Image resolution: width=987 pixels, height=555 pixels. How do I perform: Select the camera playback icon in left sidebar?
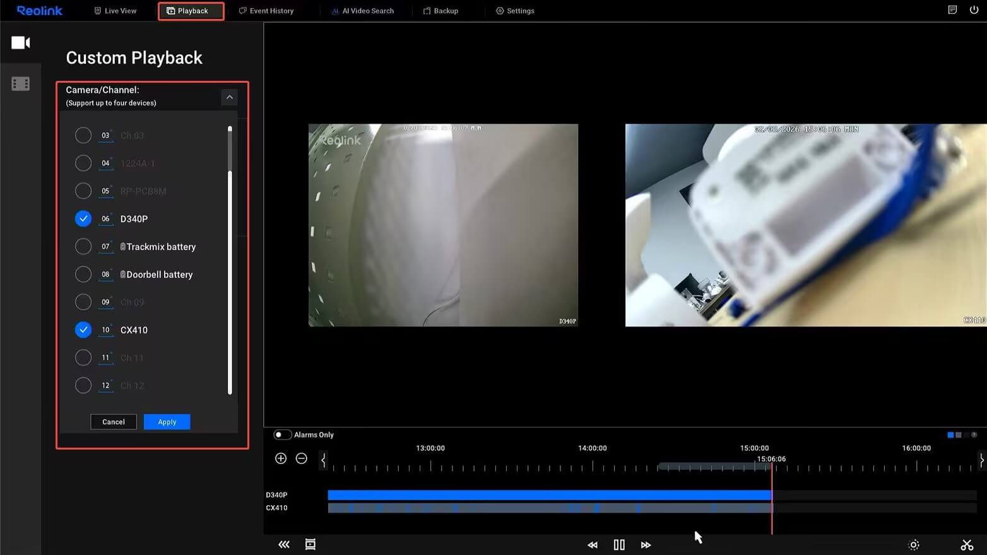click(x=21, y=42)
